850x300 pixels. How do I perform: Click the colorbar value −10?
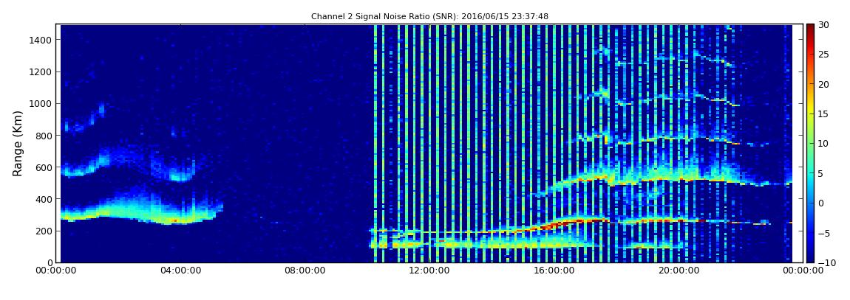tap(826, 262)
